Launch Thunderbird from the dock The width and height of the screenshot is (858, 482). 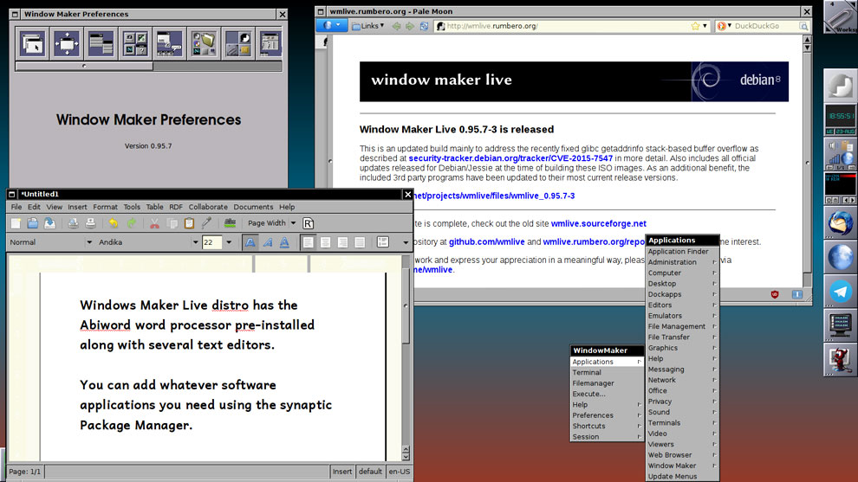point(841,223)
